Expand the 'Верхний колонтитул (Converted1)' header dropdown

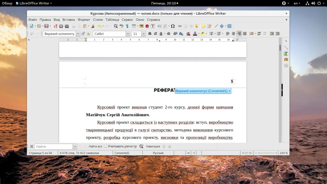click(x=230, y=91)
